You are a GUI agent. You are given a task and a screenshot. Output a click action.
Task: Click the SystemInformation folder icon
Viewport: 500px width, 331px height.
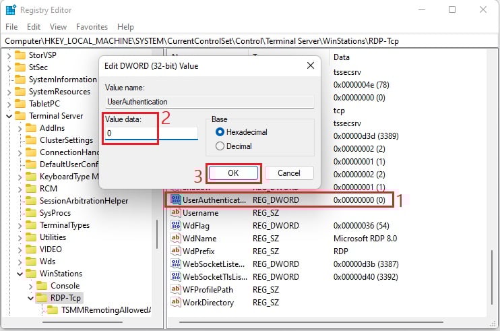coord(20,80)
